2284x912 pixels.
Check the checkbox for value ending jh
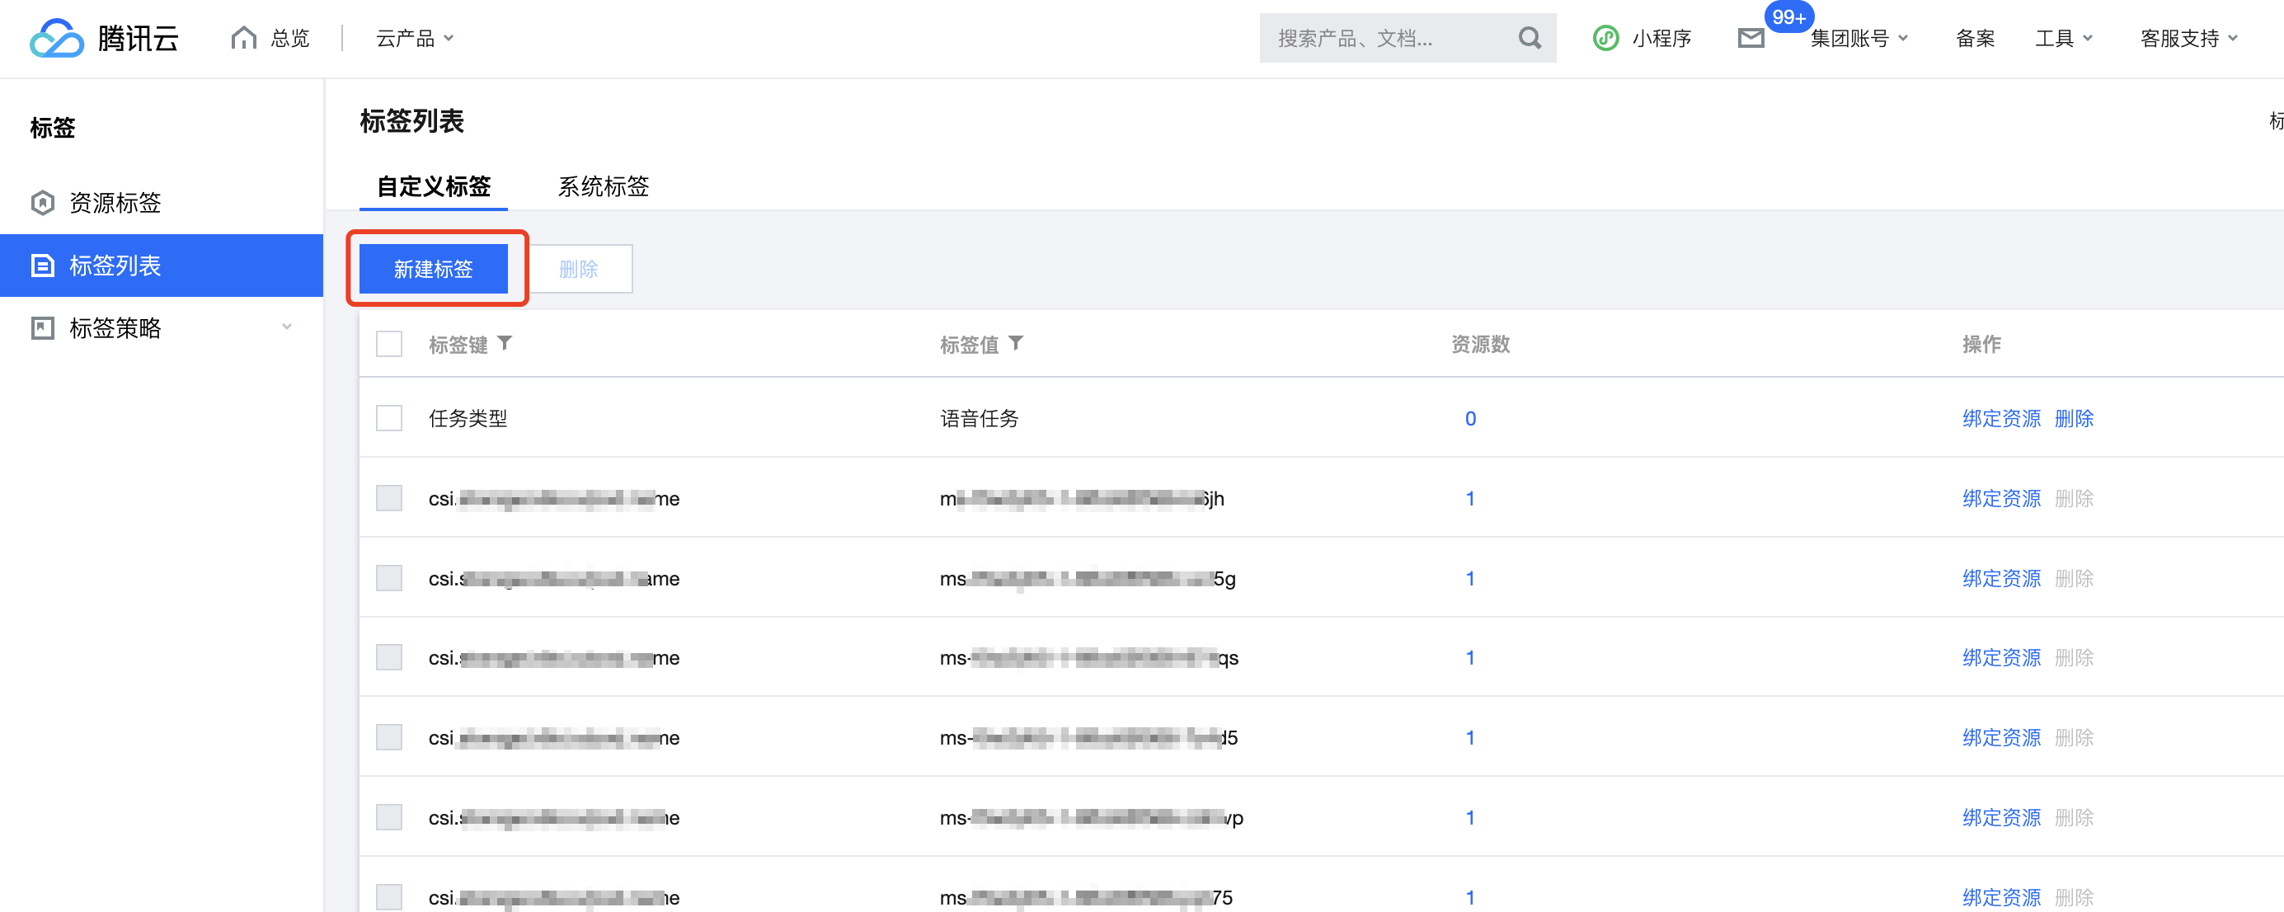point(389,498)
